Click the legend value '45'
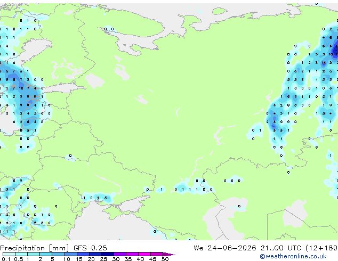 (x=153, y=259)
